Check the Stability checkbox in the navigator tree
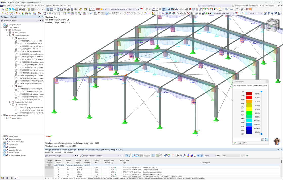The height and width of the screenshot is (180, 283). (x=13, y=86)
